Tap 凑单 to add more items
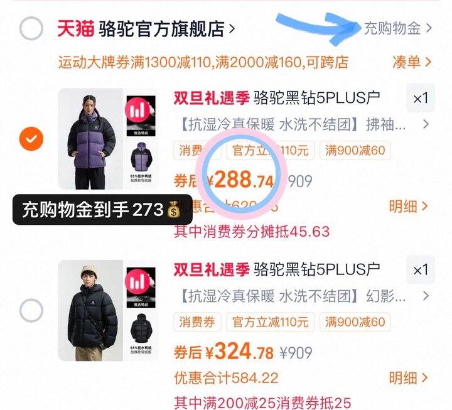This screenshot has width=452, height=410. 412,62
